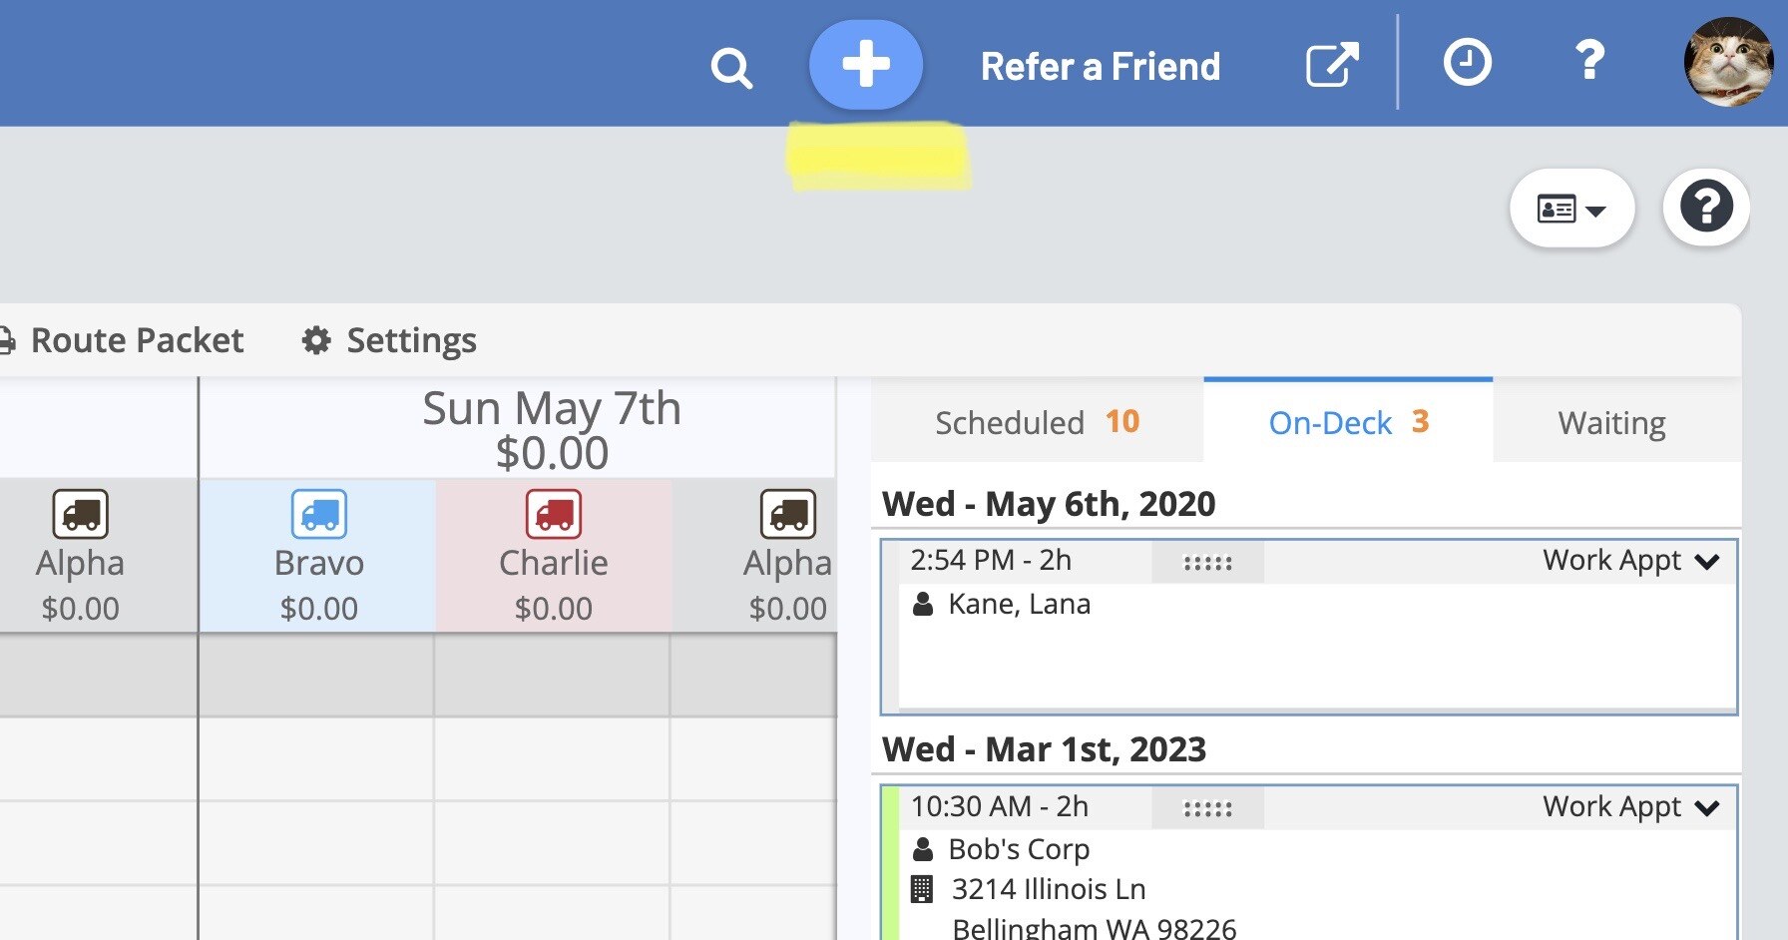The width and height of the screenshot is (1788, 940).
Task: Open the external link icon
Action: (x=1332, y=66)
